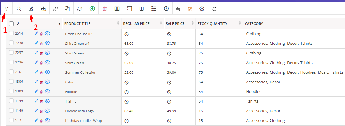The height and width of the screenshot is (126, 345).
Task: View product 2237 via eye icon
Action: (47, 53)
